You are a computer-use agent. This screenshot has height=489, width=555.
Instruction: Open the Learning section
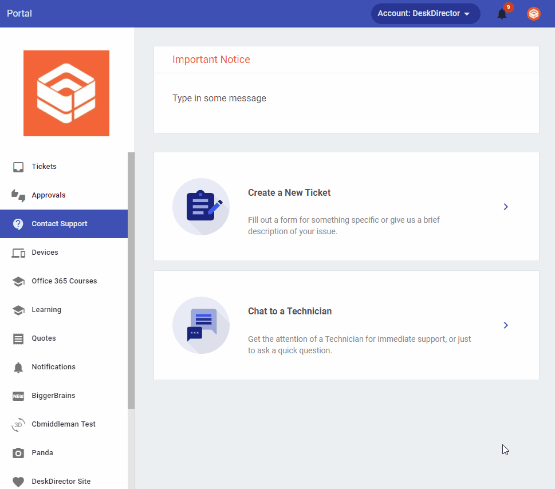(64, 310)
